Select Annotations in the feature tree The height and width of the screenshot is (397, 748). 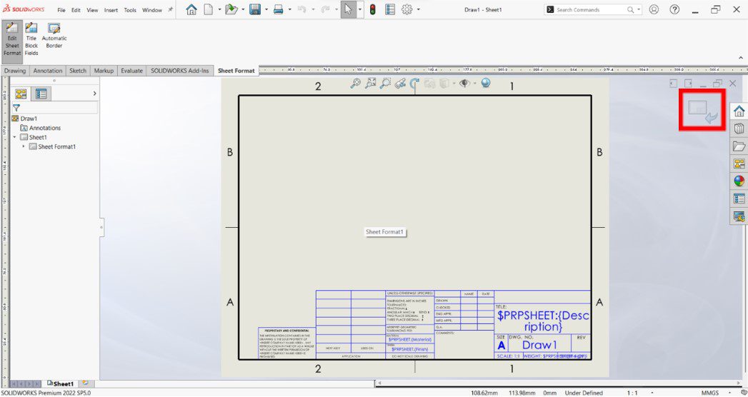44,128
